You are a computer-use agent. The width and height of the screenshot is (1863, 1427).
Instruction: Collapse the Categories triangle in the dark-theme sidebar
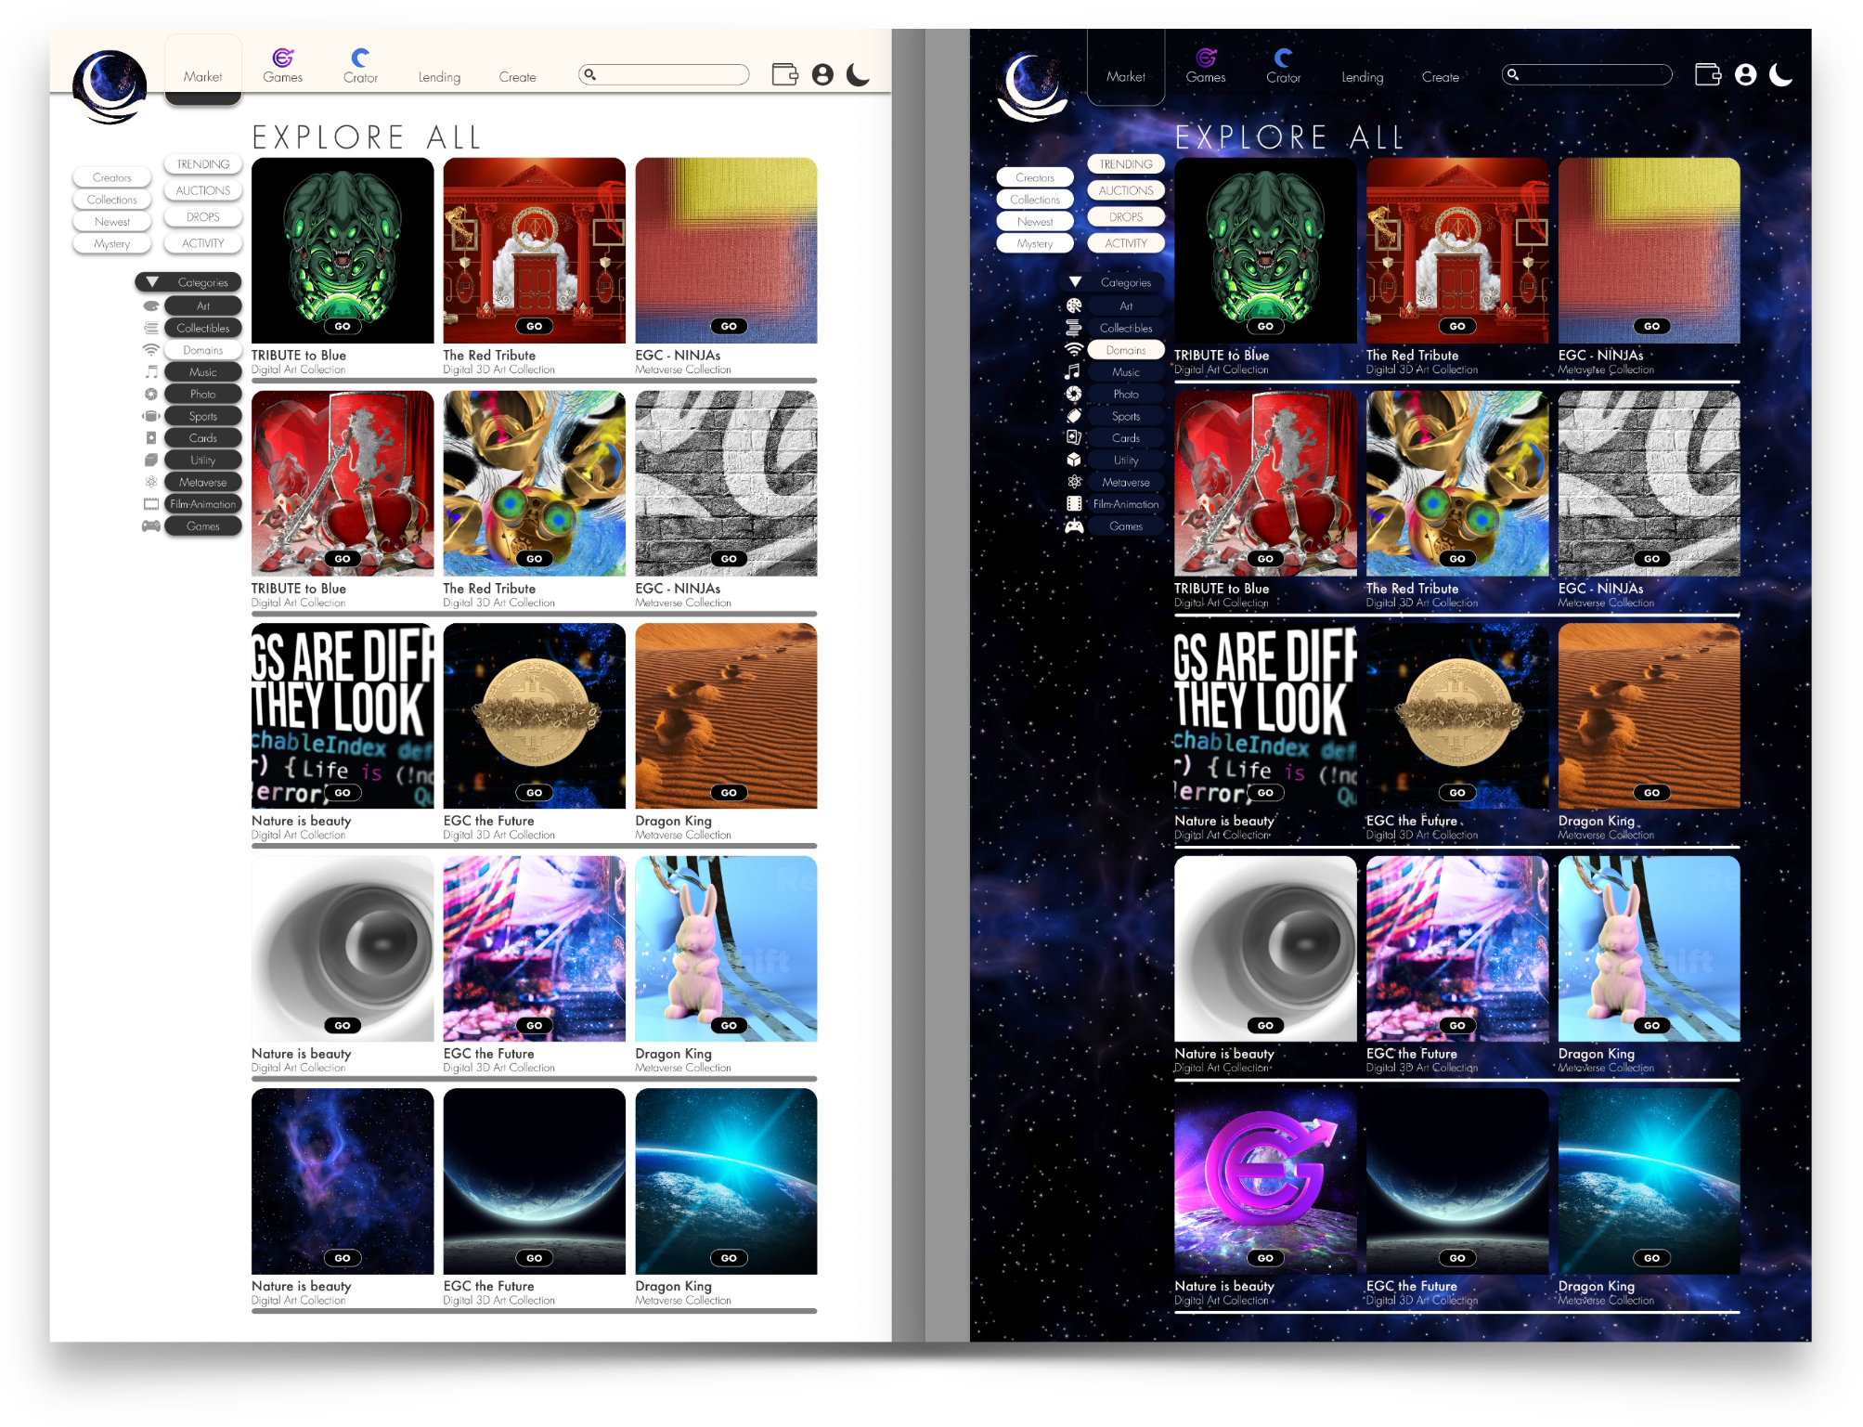[x=1075, y=282]
